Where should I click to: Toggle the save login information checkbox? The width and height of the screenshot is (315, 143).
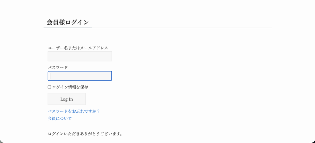tap(49, 87)
